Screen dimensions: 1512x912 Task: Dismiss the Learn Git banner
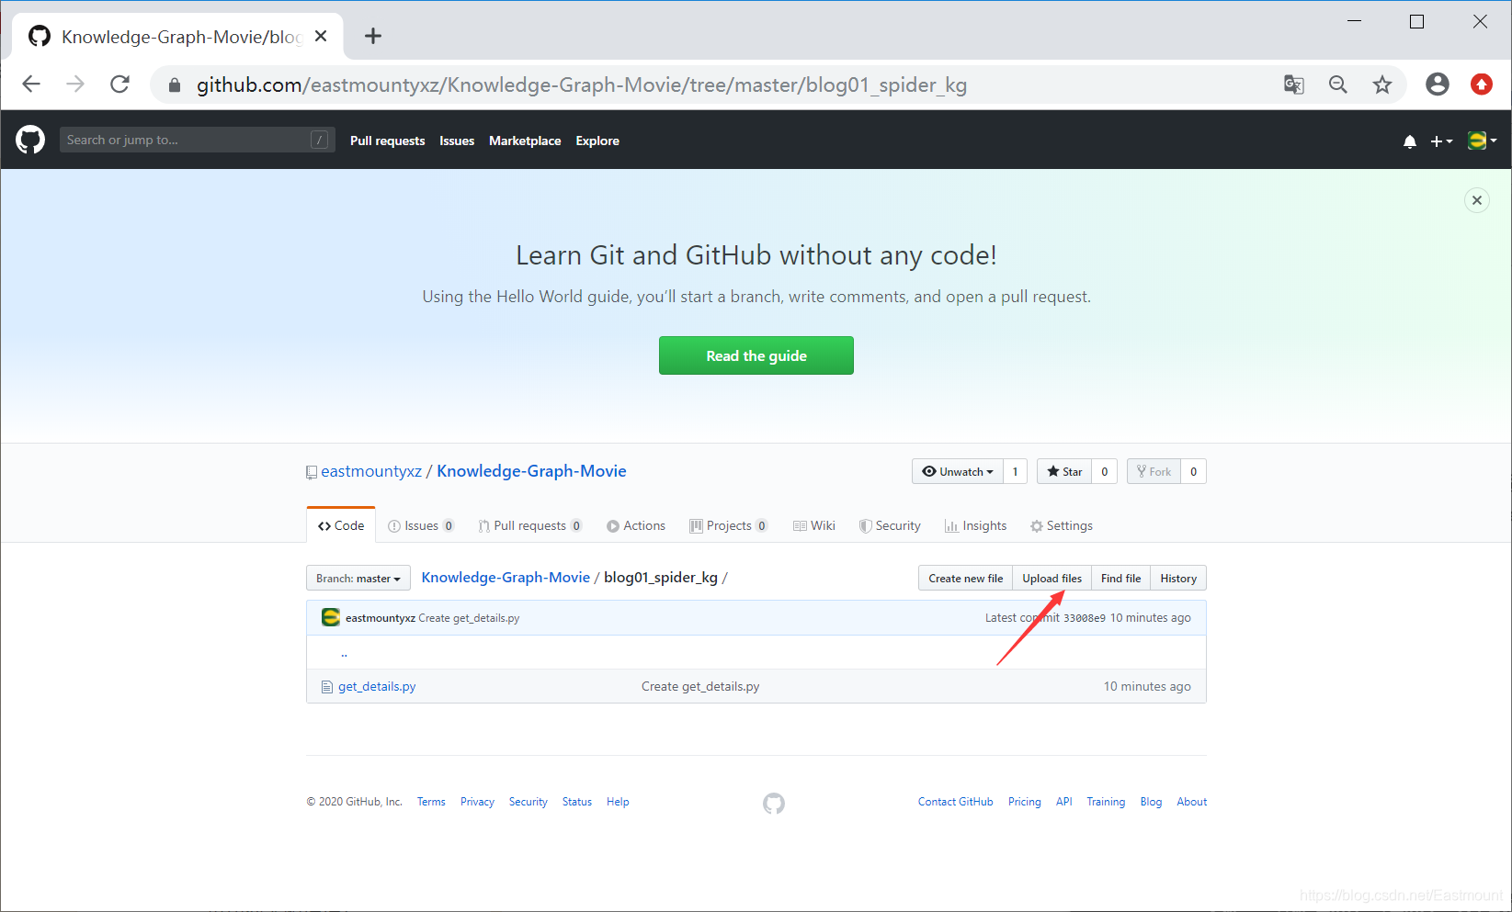(x=1476, y=200)
